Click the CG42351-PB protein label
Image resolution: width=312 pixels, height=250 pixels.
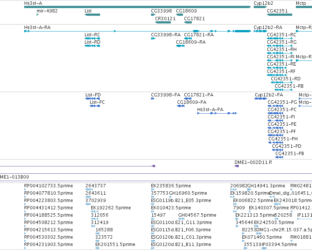[290, 154]
